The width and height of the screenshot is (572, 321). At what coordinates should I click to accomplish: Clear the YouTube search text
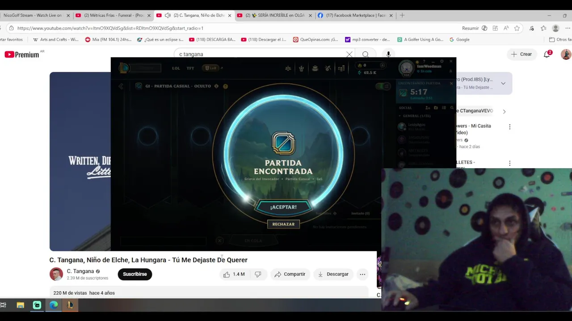point(349,54)
